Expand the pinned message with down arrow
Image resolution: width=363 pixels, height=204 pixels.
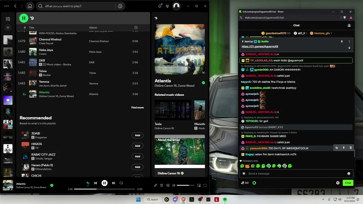349,48
